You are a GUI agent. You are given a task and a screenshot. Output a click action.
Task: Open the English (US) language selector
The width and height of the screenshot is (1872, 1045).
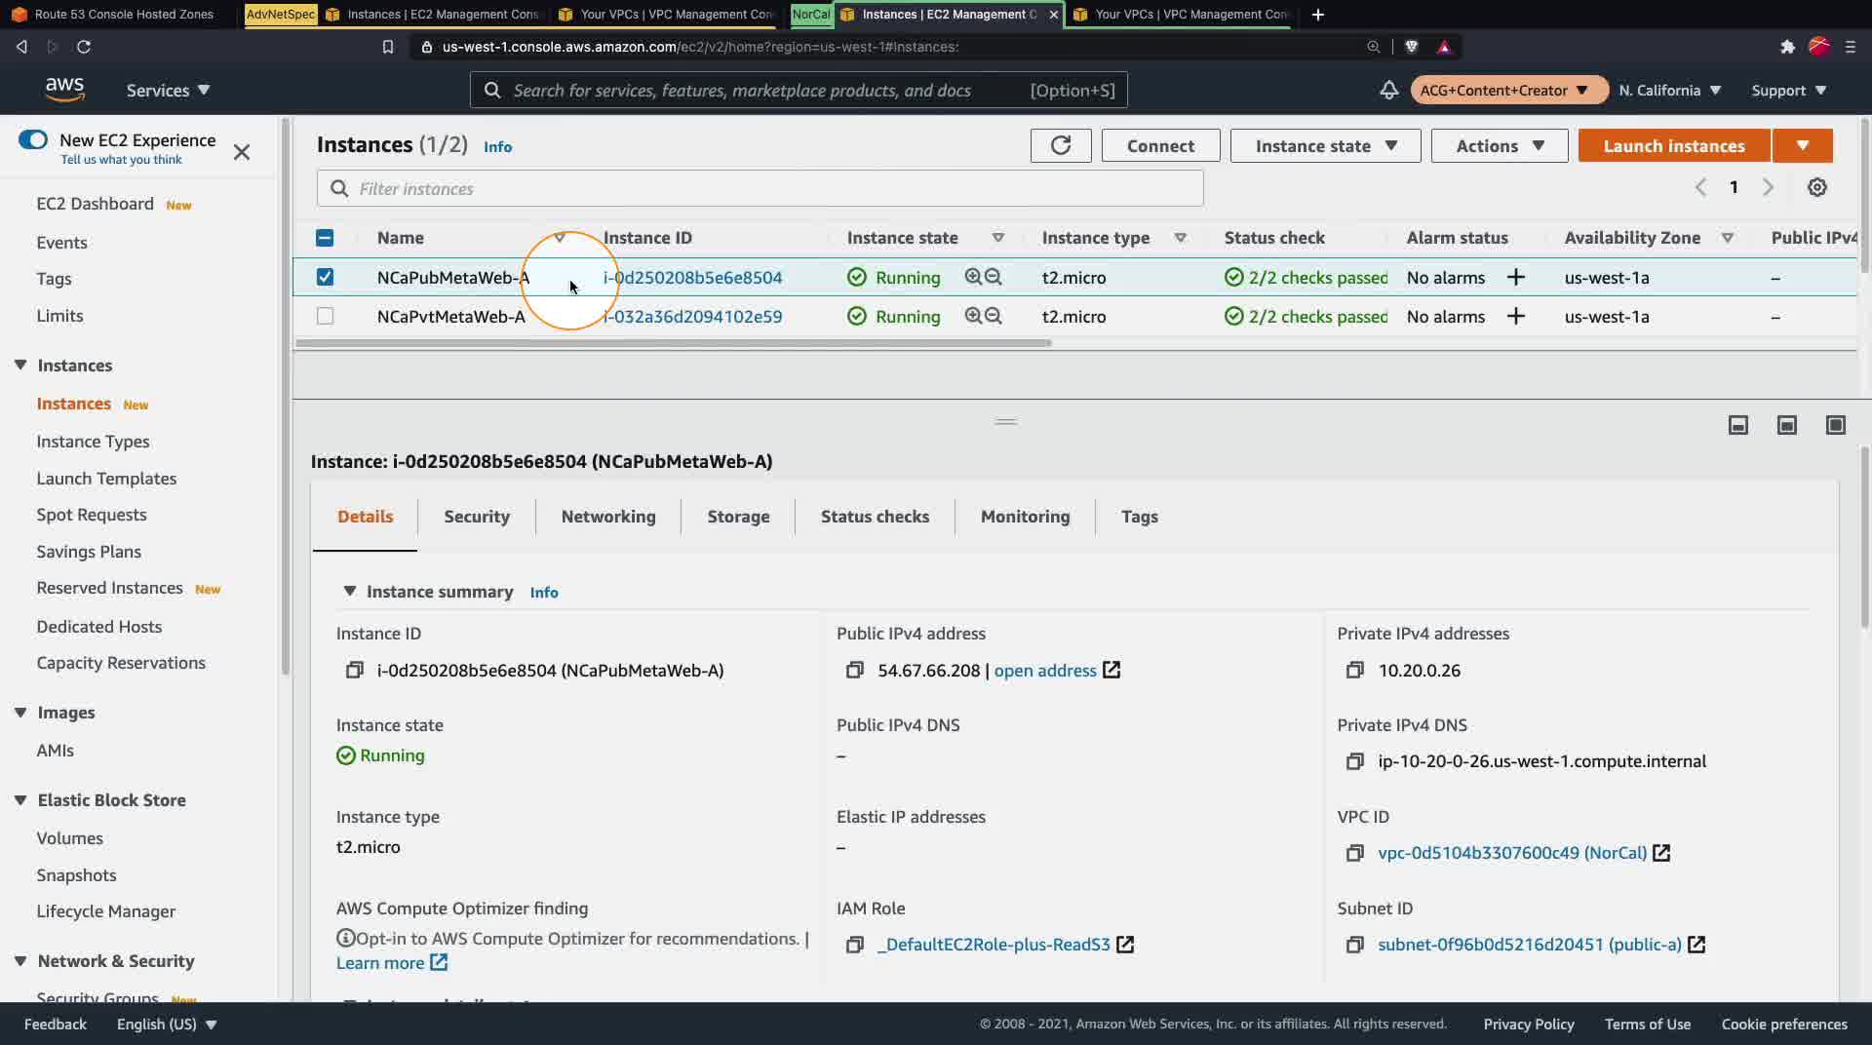point(167,1024)
